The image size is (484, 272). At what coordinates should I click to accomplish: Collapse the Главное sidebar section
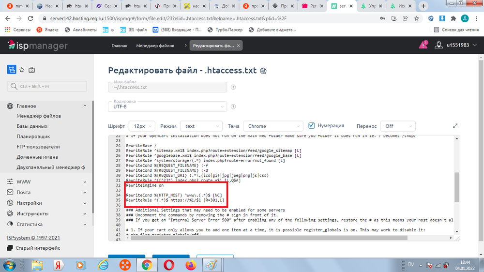point(85,106)
